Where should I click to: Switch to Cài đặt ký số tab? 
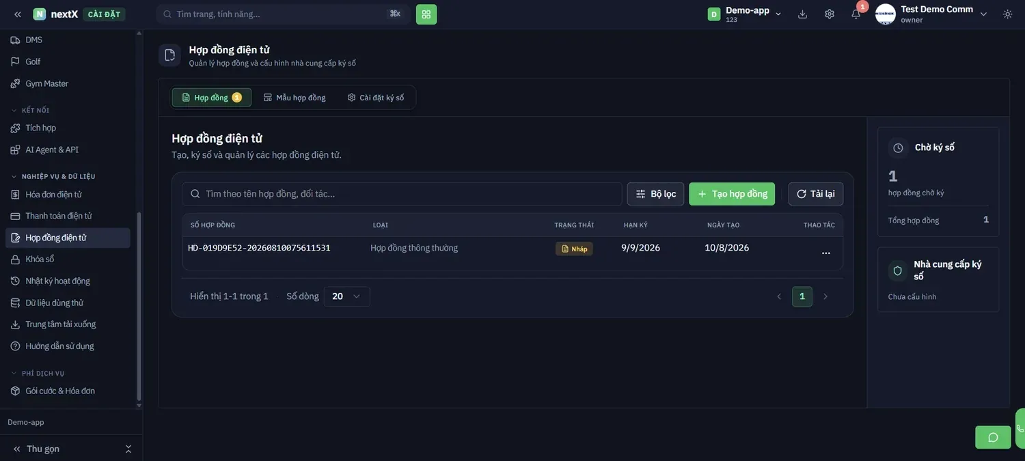(x=376, y=98)
